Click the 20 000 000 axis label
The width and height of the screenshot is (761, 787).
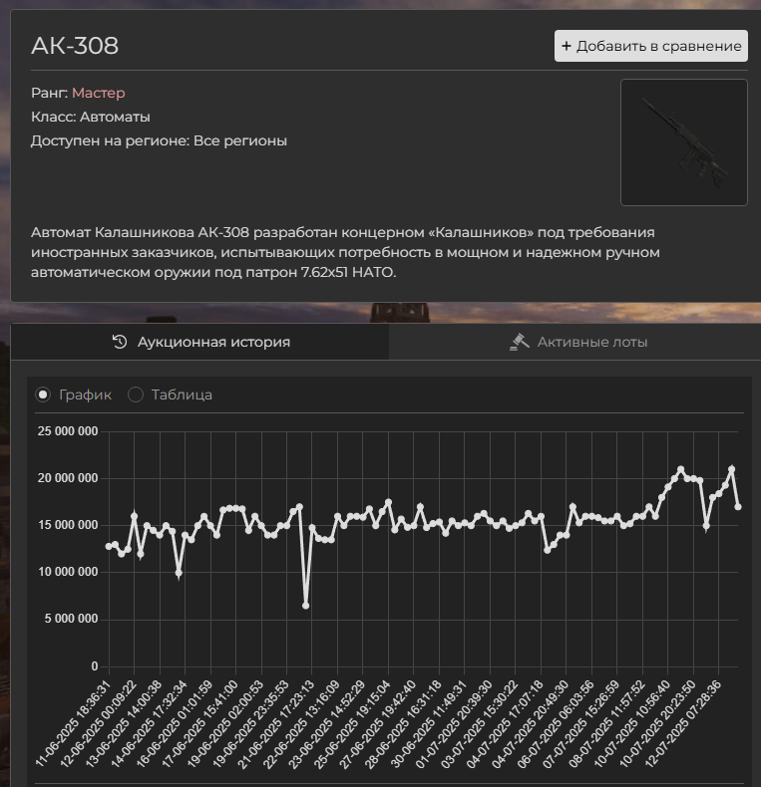pyautogui.click(x=68, y=478)
